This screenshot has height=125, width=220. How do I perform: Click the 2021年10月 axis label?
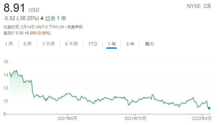(x=135, y=118)
